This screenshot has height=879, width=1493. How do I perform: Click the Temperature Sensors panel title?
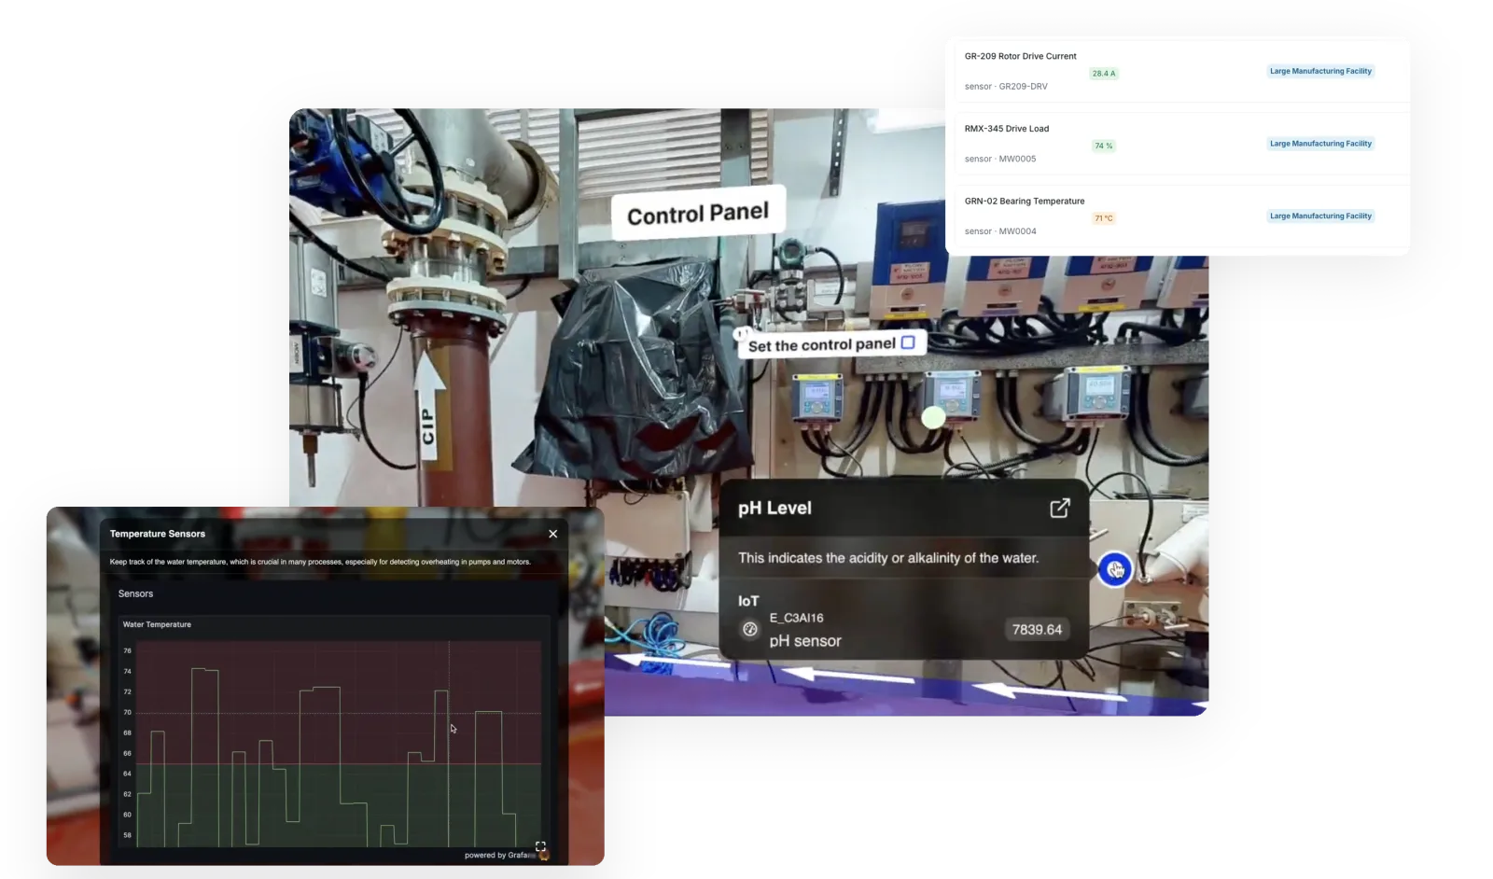157,534
